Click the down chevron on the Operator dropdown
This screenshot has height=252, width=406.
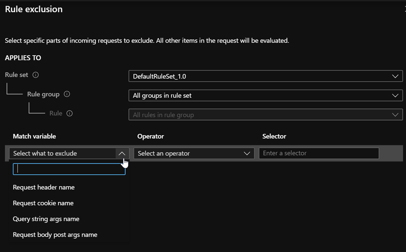(x=248, y=153)
